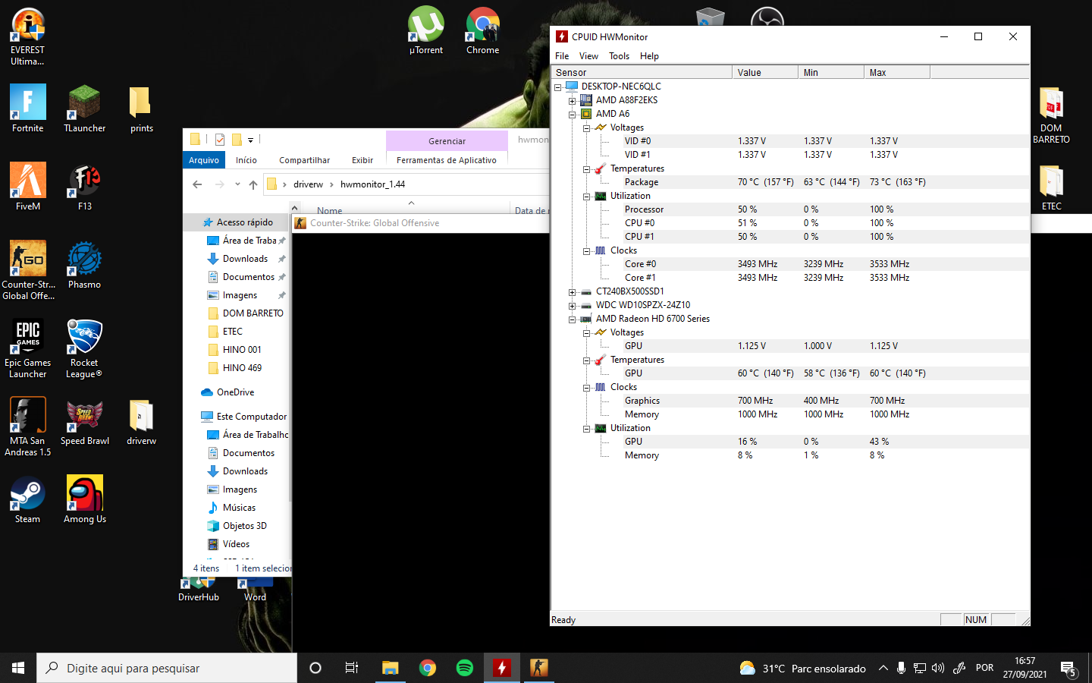The width and height of the screenshot is (1092, 683).
Task: Open the notification center icon
Action: pos(1068,669)
